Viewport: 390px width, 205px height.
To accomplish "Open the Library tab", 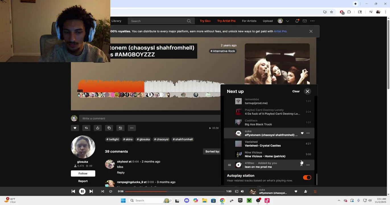I will (116, 21).
